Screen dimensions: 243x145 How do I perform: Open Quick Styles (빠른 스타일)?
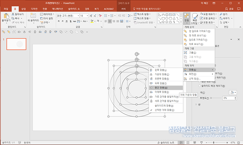point(195,19)
